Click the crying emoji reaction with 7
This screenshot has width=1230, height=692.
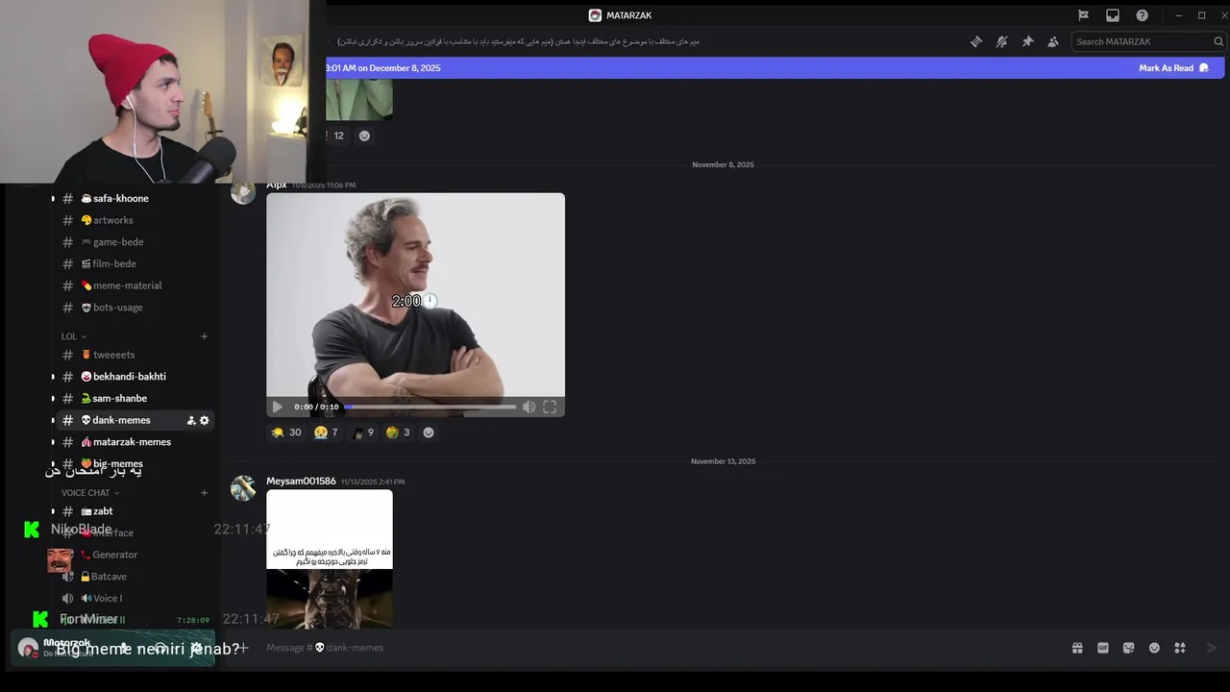coord(327,432)
